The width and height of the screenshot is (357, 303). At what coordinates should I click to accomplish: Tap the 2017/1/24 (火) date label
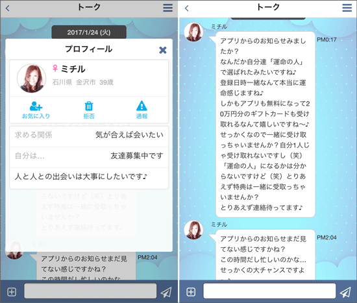(x=89, y=32)
